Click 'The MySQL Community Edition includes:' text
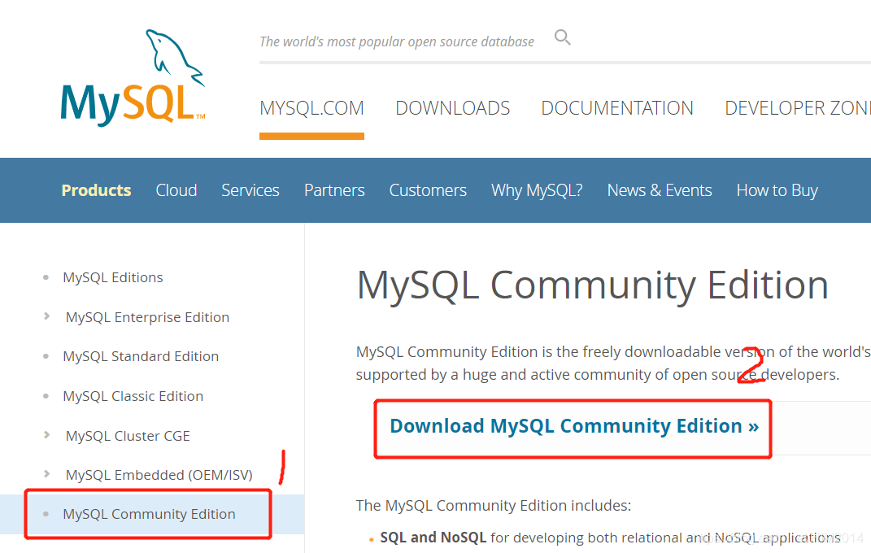This screenshot has width=871, height=553. (494, 505)
